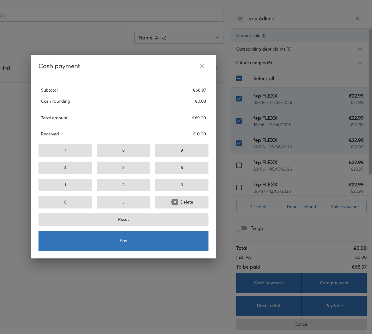The height and width of the screenshot is (334, 372).
Task: Toggle the Select all checkbox
Action: point(239,78)
